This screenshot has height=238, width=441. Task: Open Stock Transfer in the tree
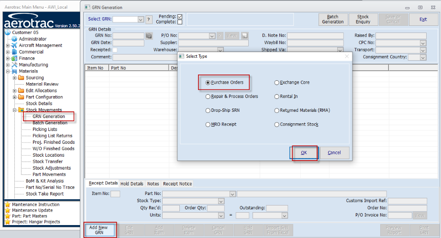tap(47, 162)
